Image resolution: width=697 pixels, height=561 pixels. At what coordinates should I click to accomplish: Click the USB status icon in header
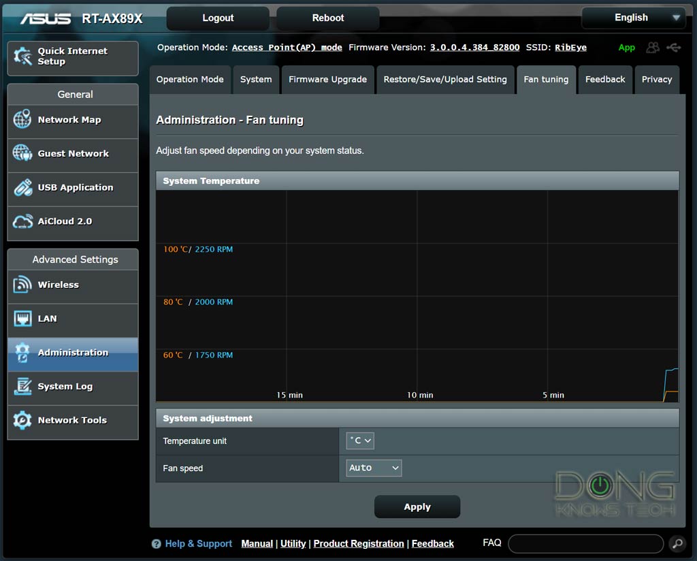tap(674, 48)
